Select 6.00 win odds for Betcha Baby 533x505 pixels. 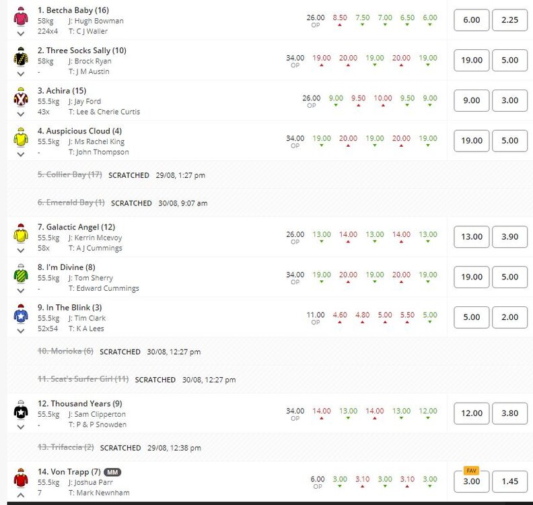[471, 20]
